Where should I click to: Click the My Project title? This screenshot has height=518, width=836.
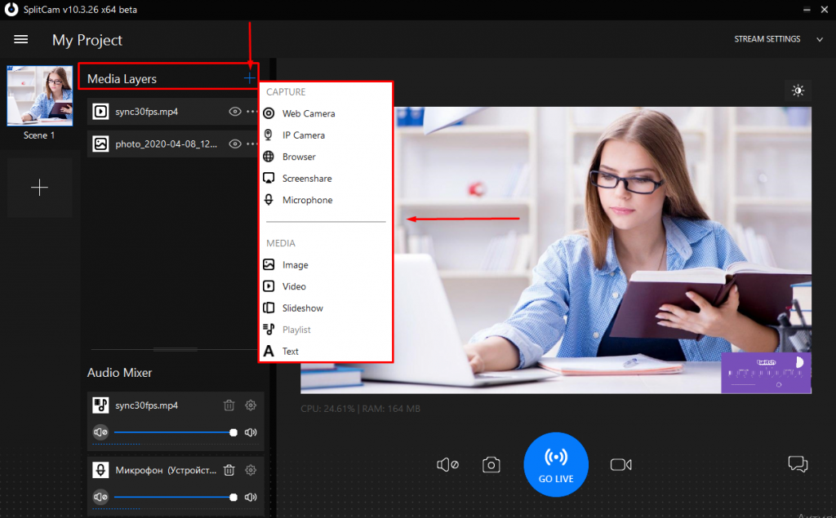[87, 40]
